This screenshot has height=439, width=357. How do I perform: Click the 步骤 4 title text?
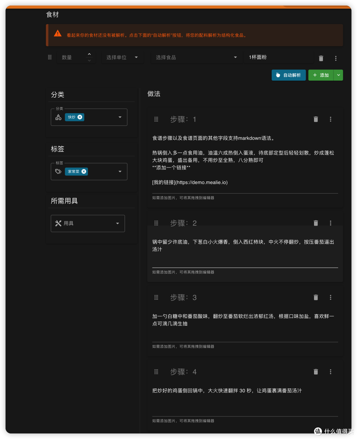pyautogui.click(x=183, y=372)
